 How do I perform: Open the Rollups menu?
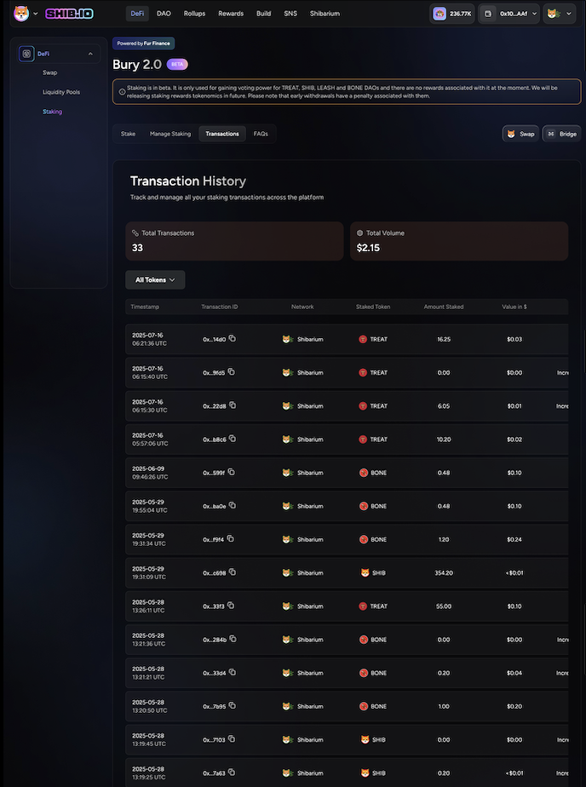coord(194,14)
